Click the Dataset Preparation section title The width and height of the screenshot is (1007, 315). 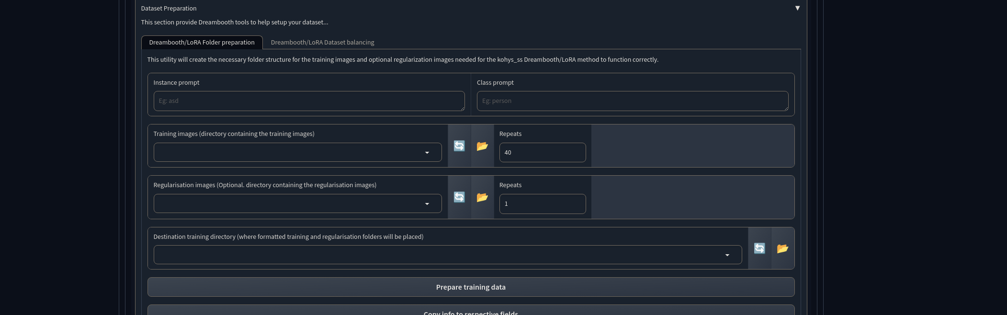(169, 8)
